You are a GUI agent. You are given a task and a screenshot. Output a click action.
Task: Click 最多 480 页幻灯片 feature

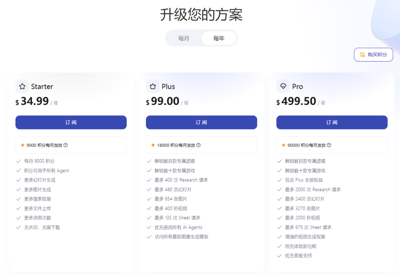coord(173,189)
